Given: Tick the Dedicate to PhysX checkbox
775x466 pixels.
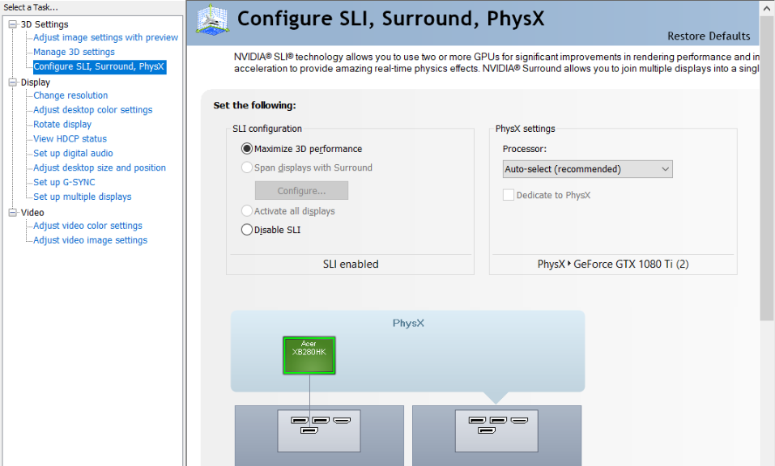Looking at the screenshot, I should (508, 195).
